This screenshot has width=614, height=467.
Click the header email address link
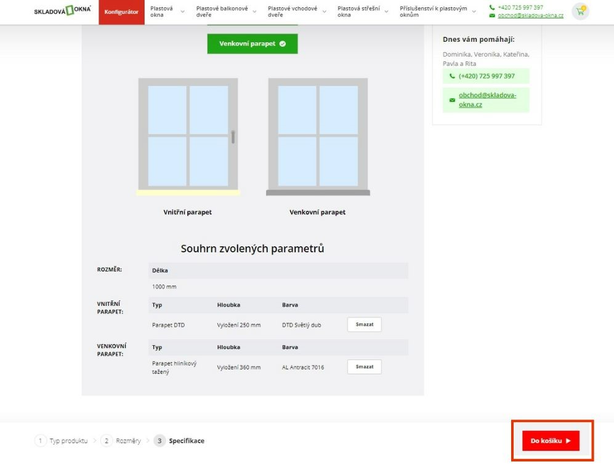[530, 15]
